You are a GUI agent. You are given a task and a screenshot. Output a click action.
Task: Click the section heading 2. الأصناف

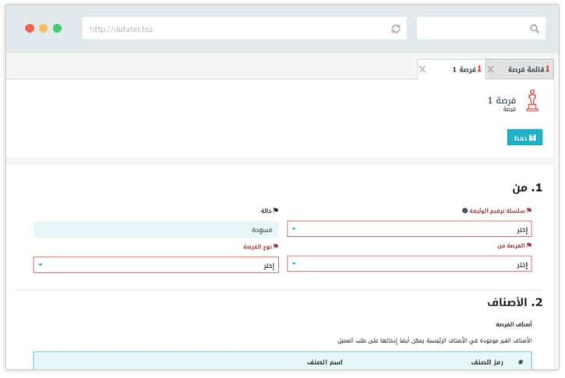(x=515, y=302)
